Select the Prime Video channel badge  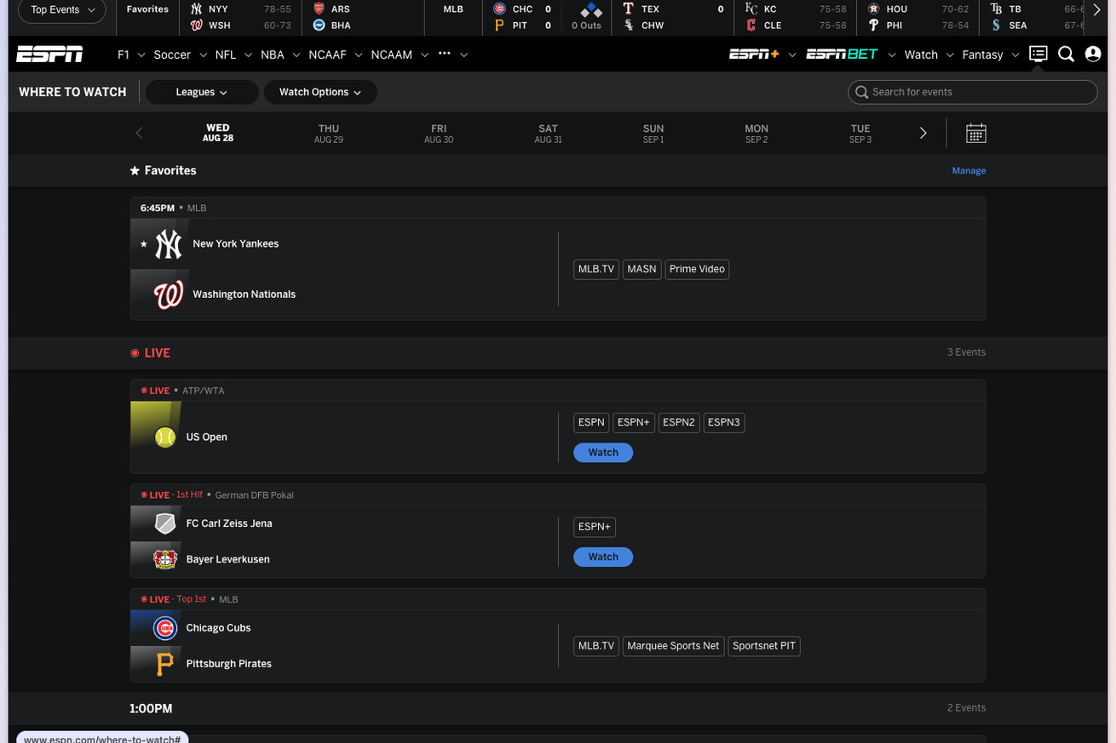click(696, 269)
